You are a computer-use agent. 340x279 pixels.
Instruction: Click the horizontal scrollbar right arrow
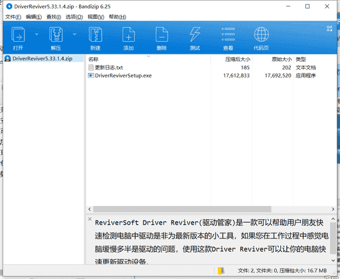tap(333, 209)
